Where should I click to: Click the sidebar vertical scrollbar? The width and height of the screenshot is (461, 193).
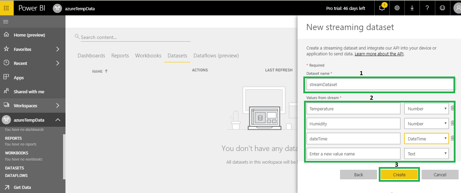pyautogui.click(x=64, y=156)
